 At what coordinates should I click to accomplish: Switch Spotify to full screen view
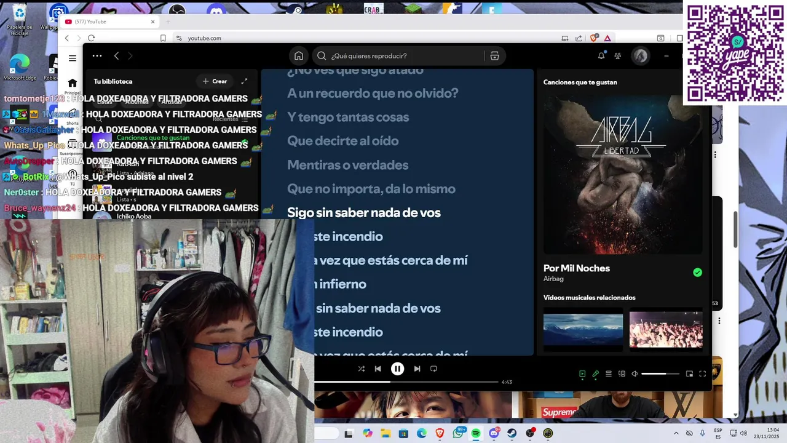[x=703, y=373]
